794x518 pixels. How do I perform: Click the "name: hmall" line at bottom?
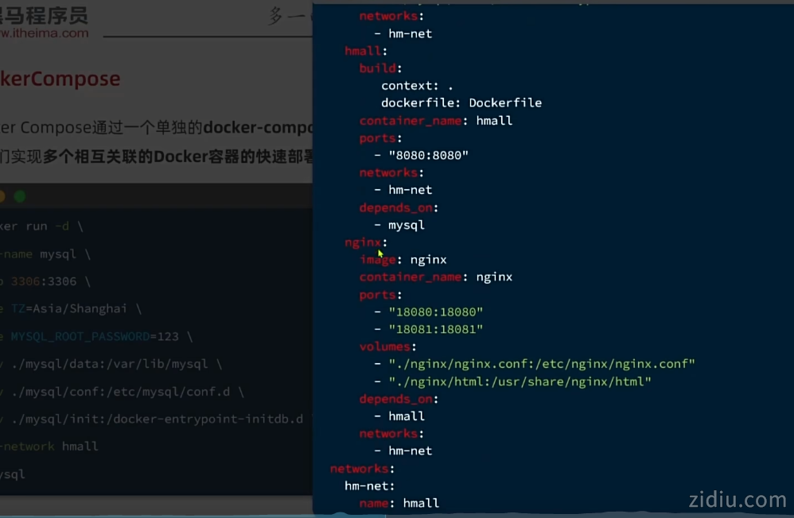399,503
